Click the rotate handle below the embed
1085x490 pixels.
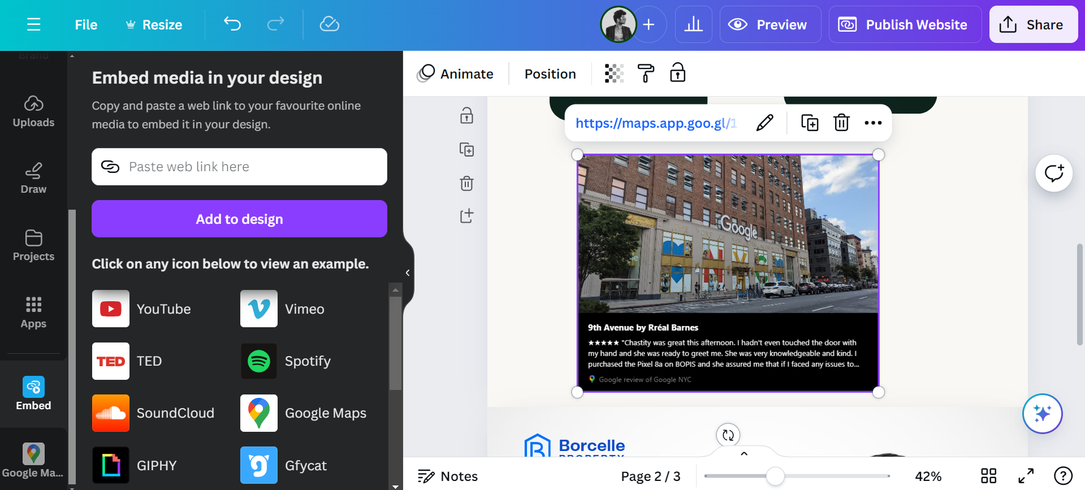pyautogui.click(x=728, y=435)
